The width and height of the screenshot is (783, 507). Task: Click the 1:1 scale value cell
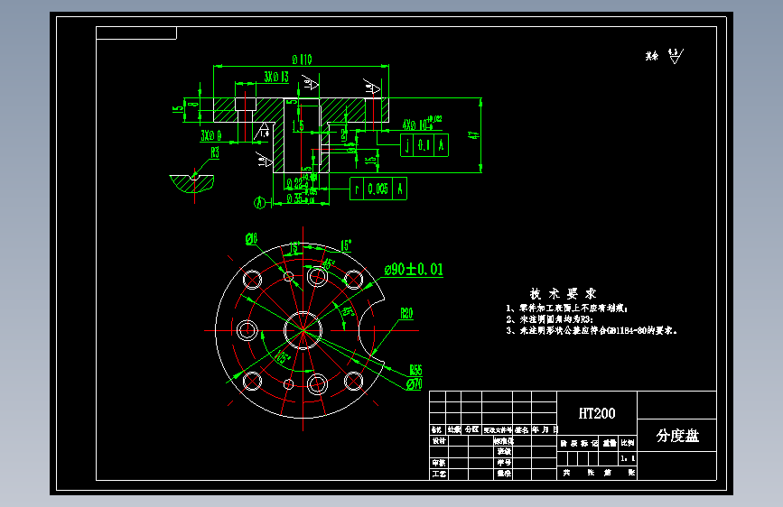click(x=628, y=458)
